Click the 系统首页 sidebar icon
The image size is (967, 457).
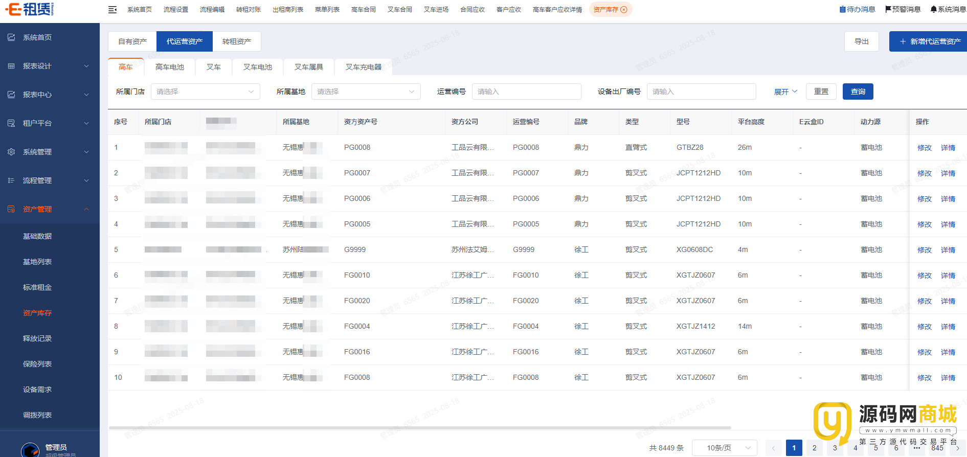click(x=11, y=37)
